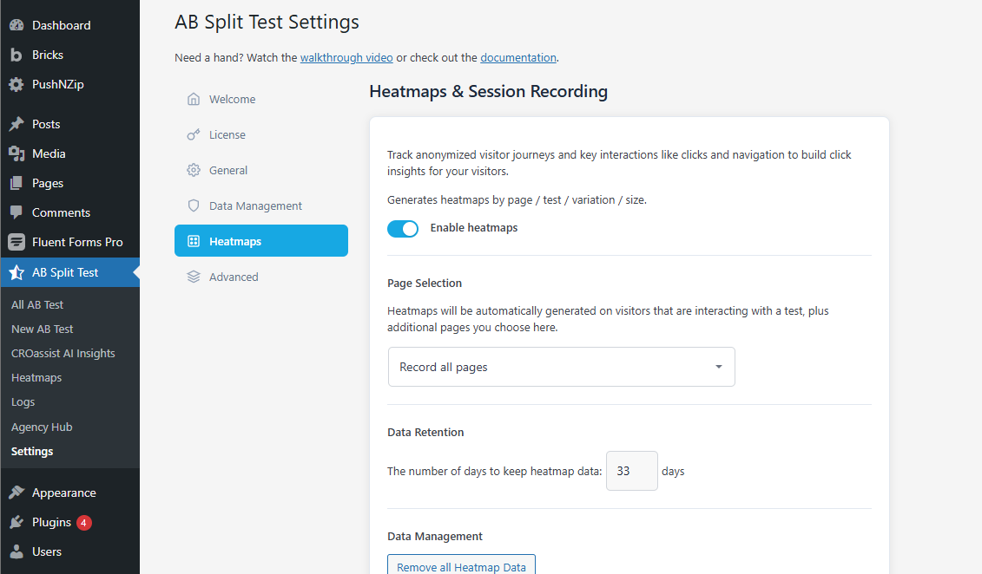The height and width of the screenshot is (574, 982).
Task: Open the walkthrough video link
Action: pyautogui.click(x=346, y=57)
